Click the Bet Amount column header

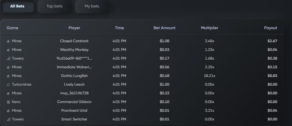click(165, 28)
